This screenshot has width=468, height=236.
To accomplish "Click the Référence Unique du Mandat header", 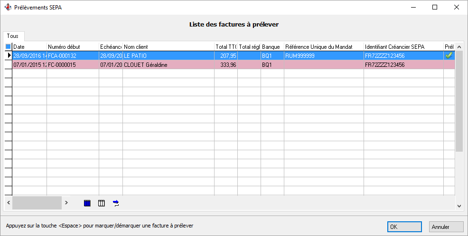I will (323, 46).
